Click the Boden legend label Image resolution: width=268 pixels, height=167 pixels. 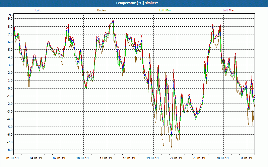102,10
